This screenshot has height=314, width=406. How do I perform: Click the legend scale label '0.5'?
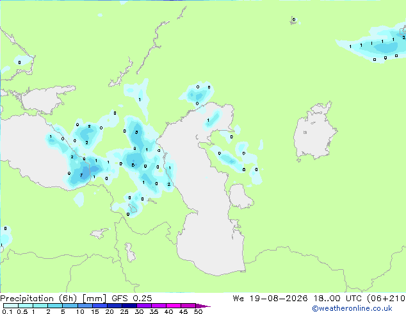[x=22, y=311]
